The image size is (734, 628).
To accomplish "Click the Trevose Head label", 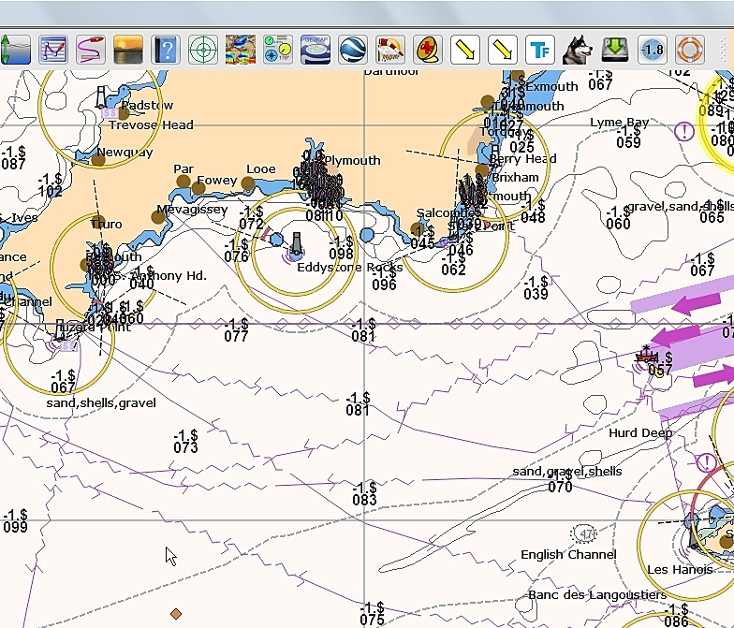I will click(152, 125).
